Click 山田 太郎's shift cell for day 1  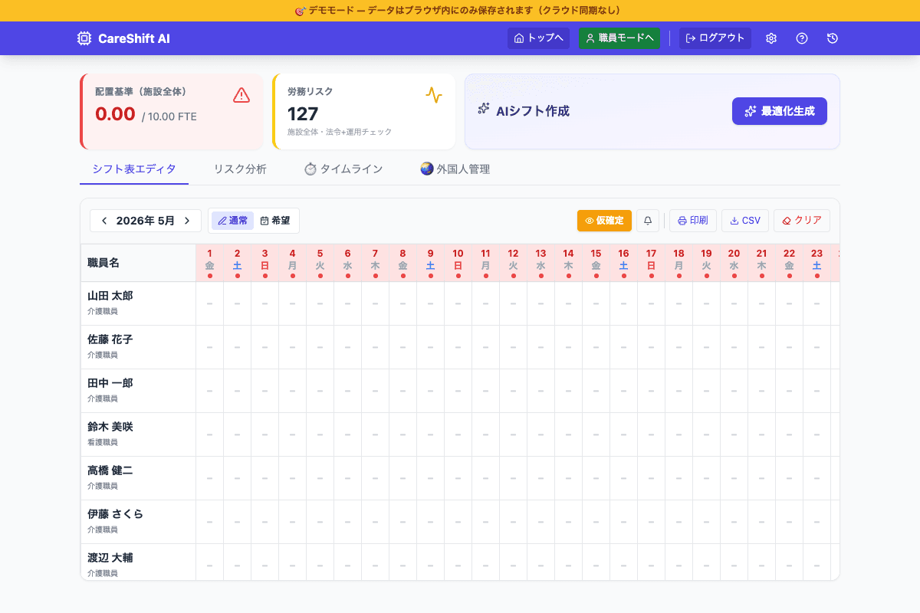pos(209,303)
